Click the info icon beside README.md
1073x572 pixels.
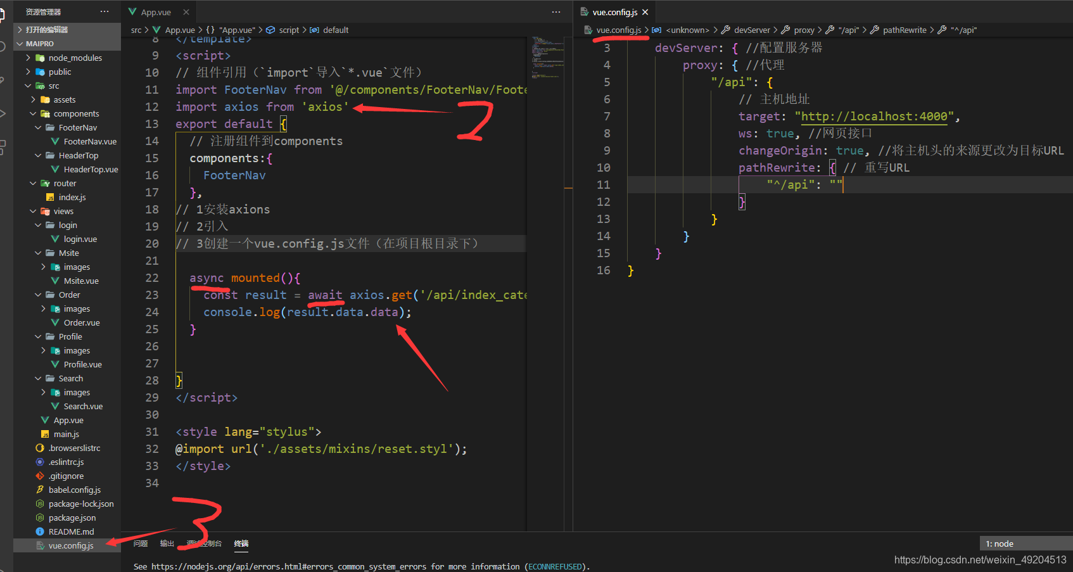pos(40,531)
